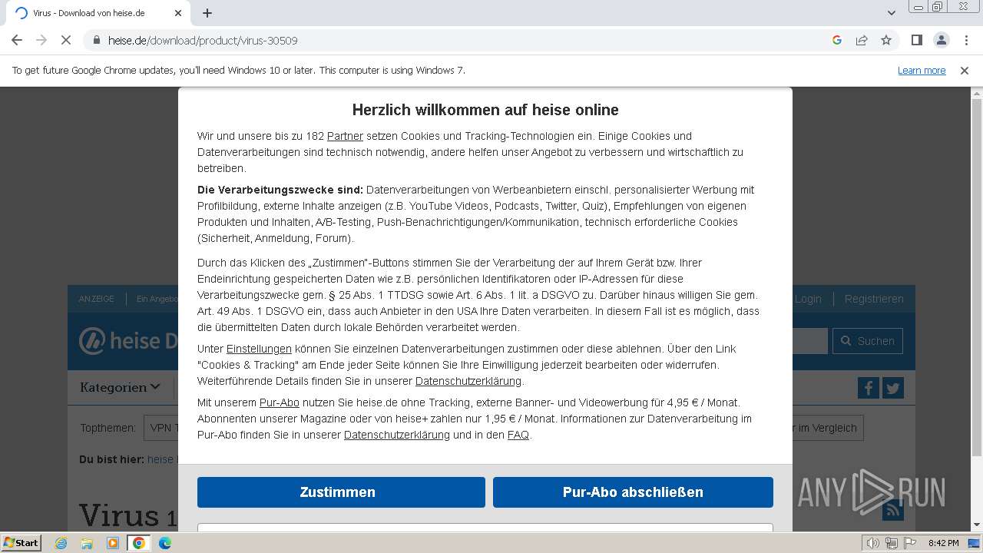Click the scrollbar down arrow
The width and height of the screenshot is (983, 553).
(x=977, y=525)
